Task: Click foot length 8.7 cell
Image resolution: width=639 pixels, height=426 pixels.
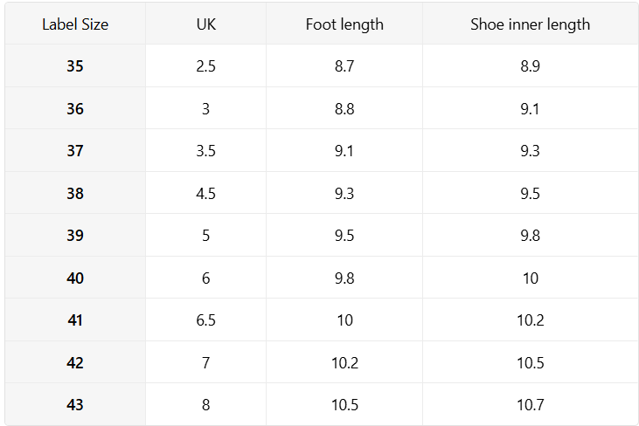Action: pos(344,66)
